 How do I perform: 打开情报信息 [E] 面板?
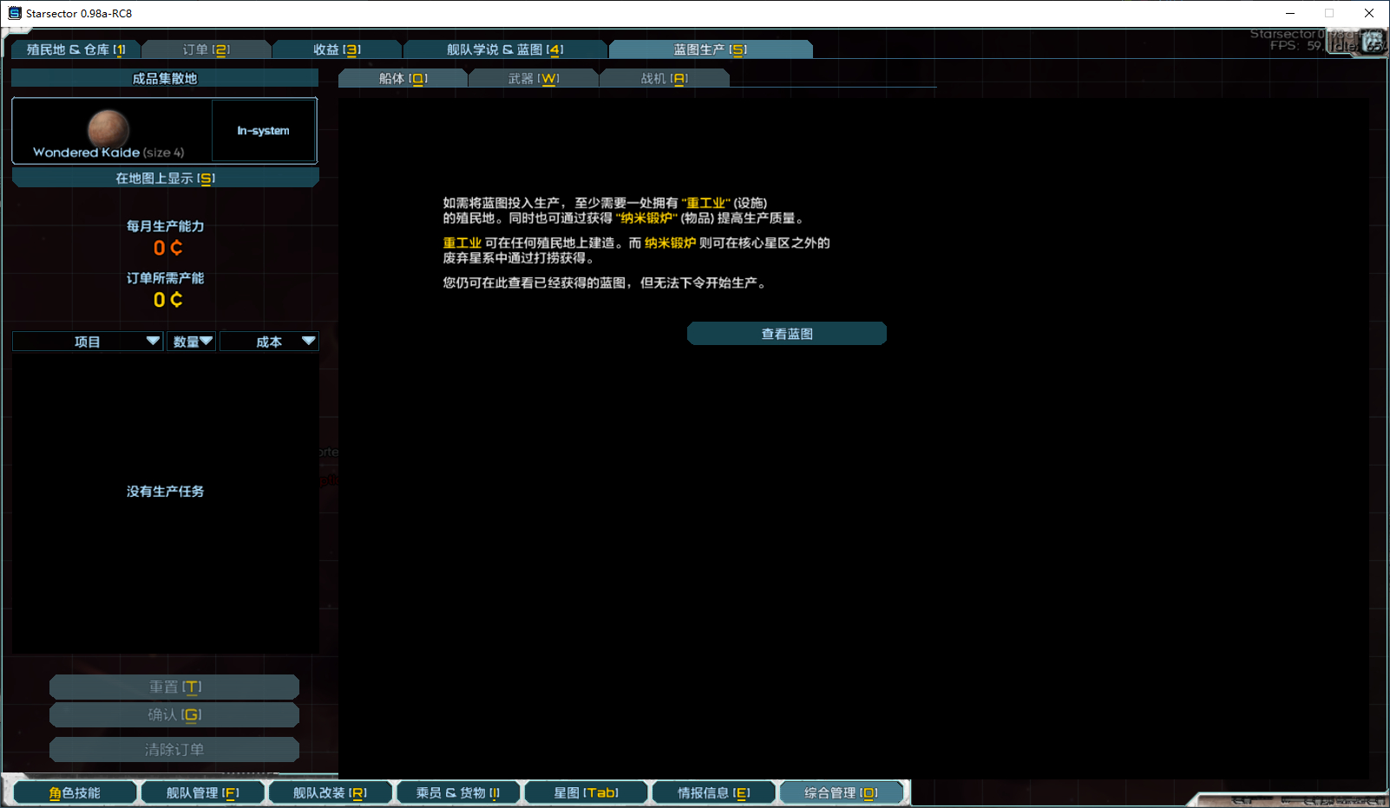(713, 792)
